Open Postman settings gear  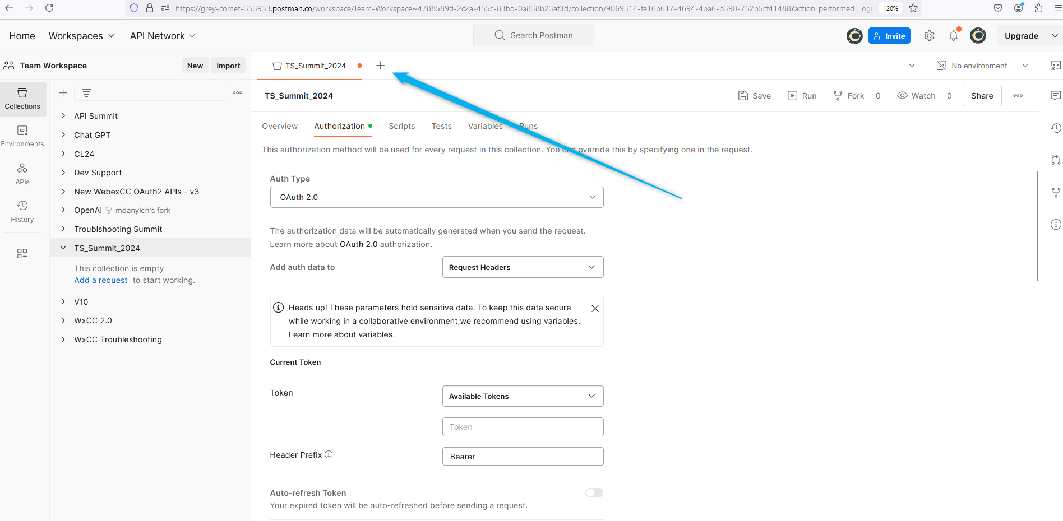pyautogui.click(x=929, y=36)
